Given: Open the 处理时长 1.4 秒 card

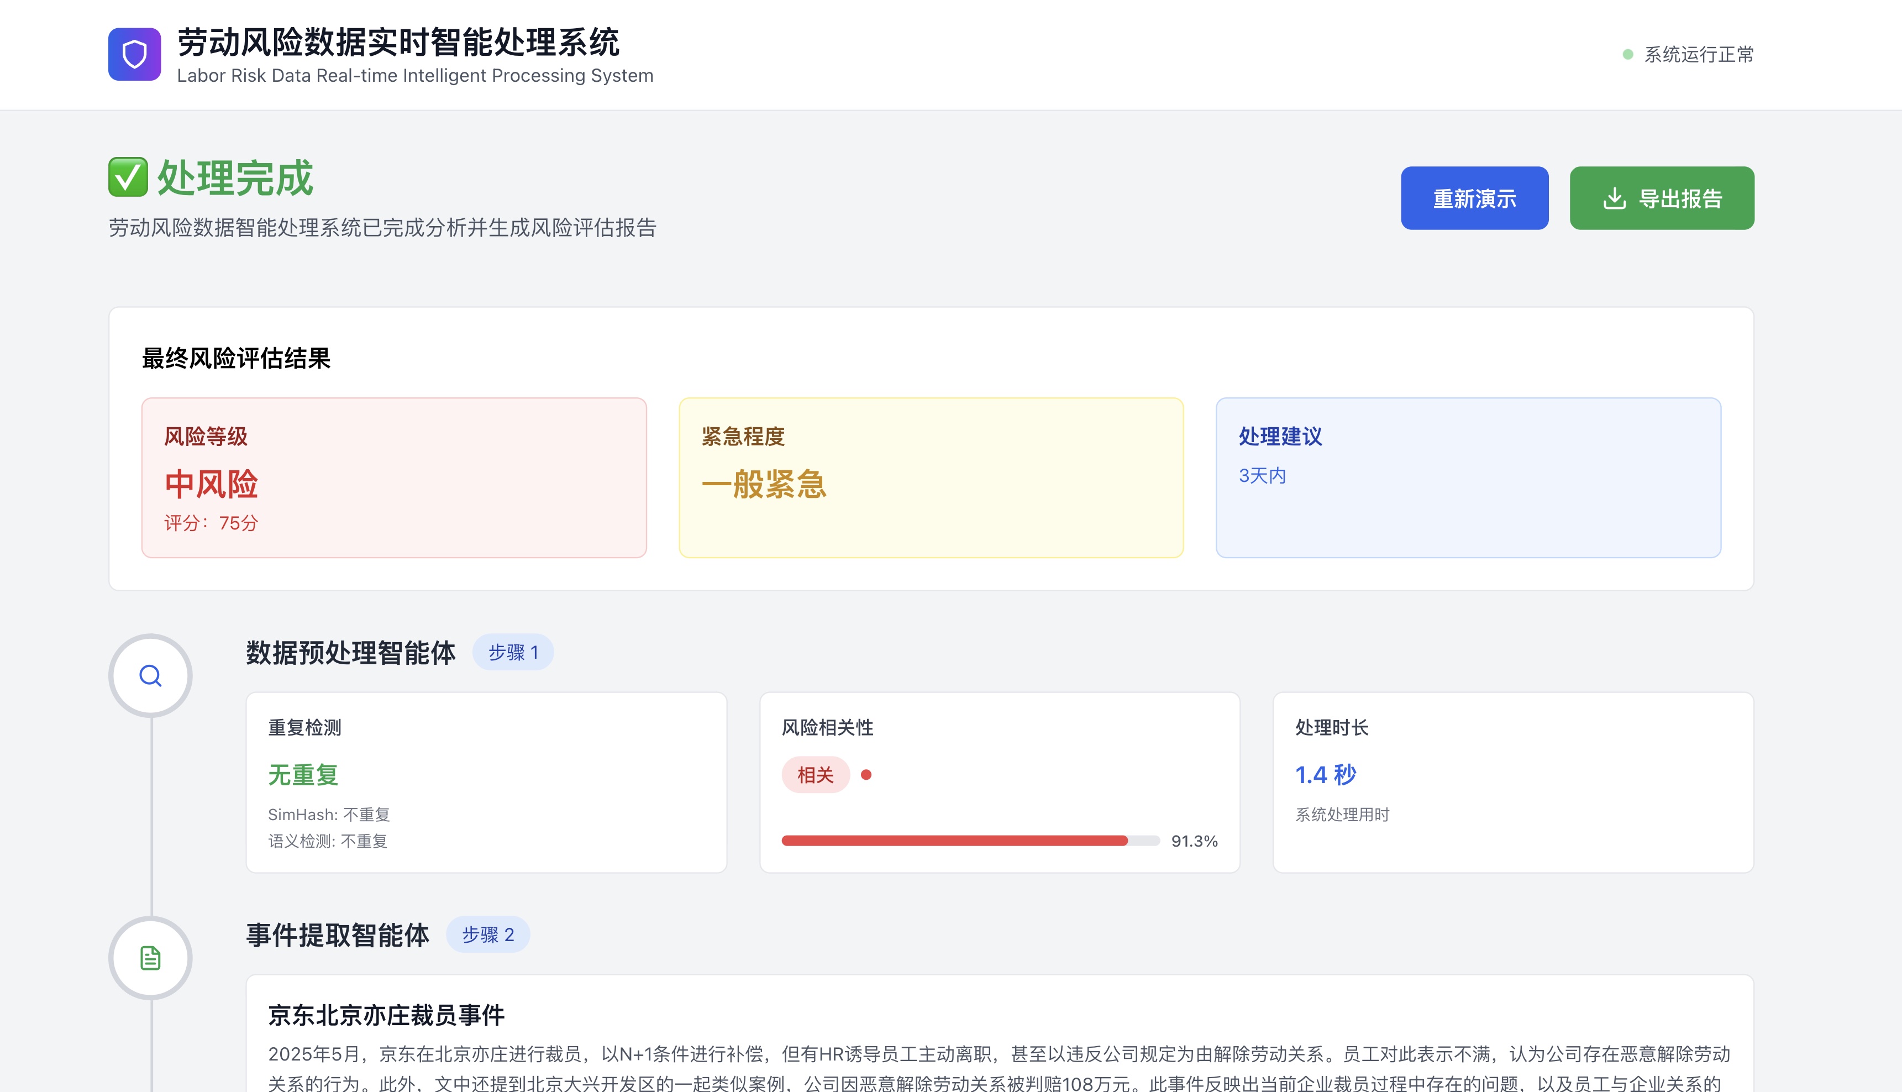Looking at the screenshot, I should click(x=1512, y=783).
